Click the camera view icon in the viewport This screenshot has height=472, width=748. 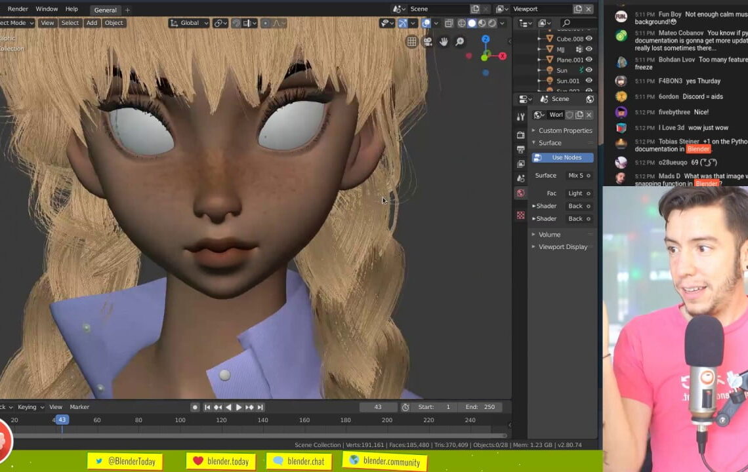(427, 41)
